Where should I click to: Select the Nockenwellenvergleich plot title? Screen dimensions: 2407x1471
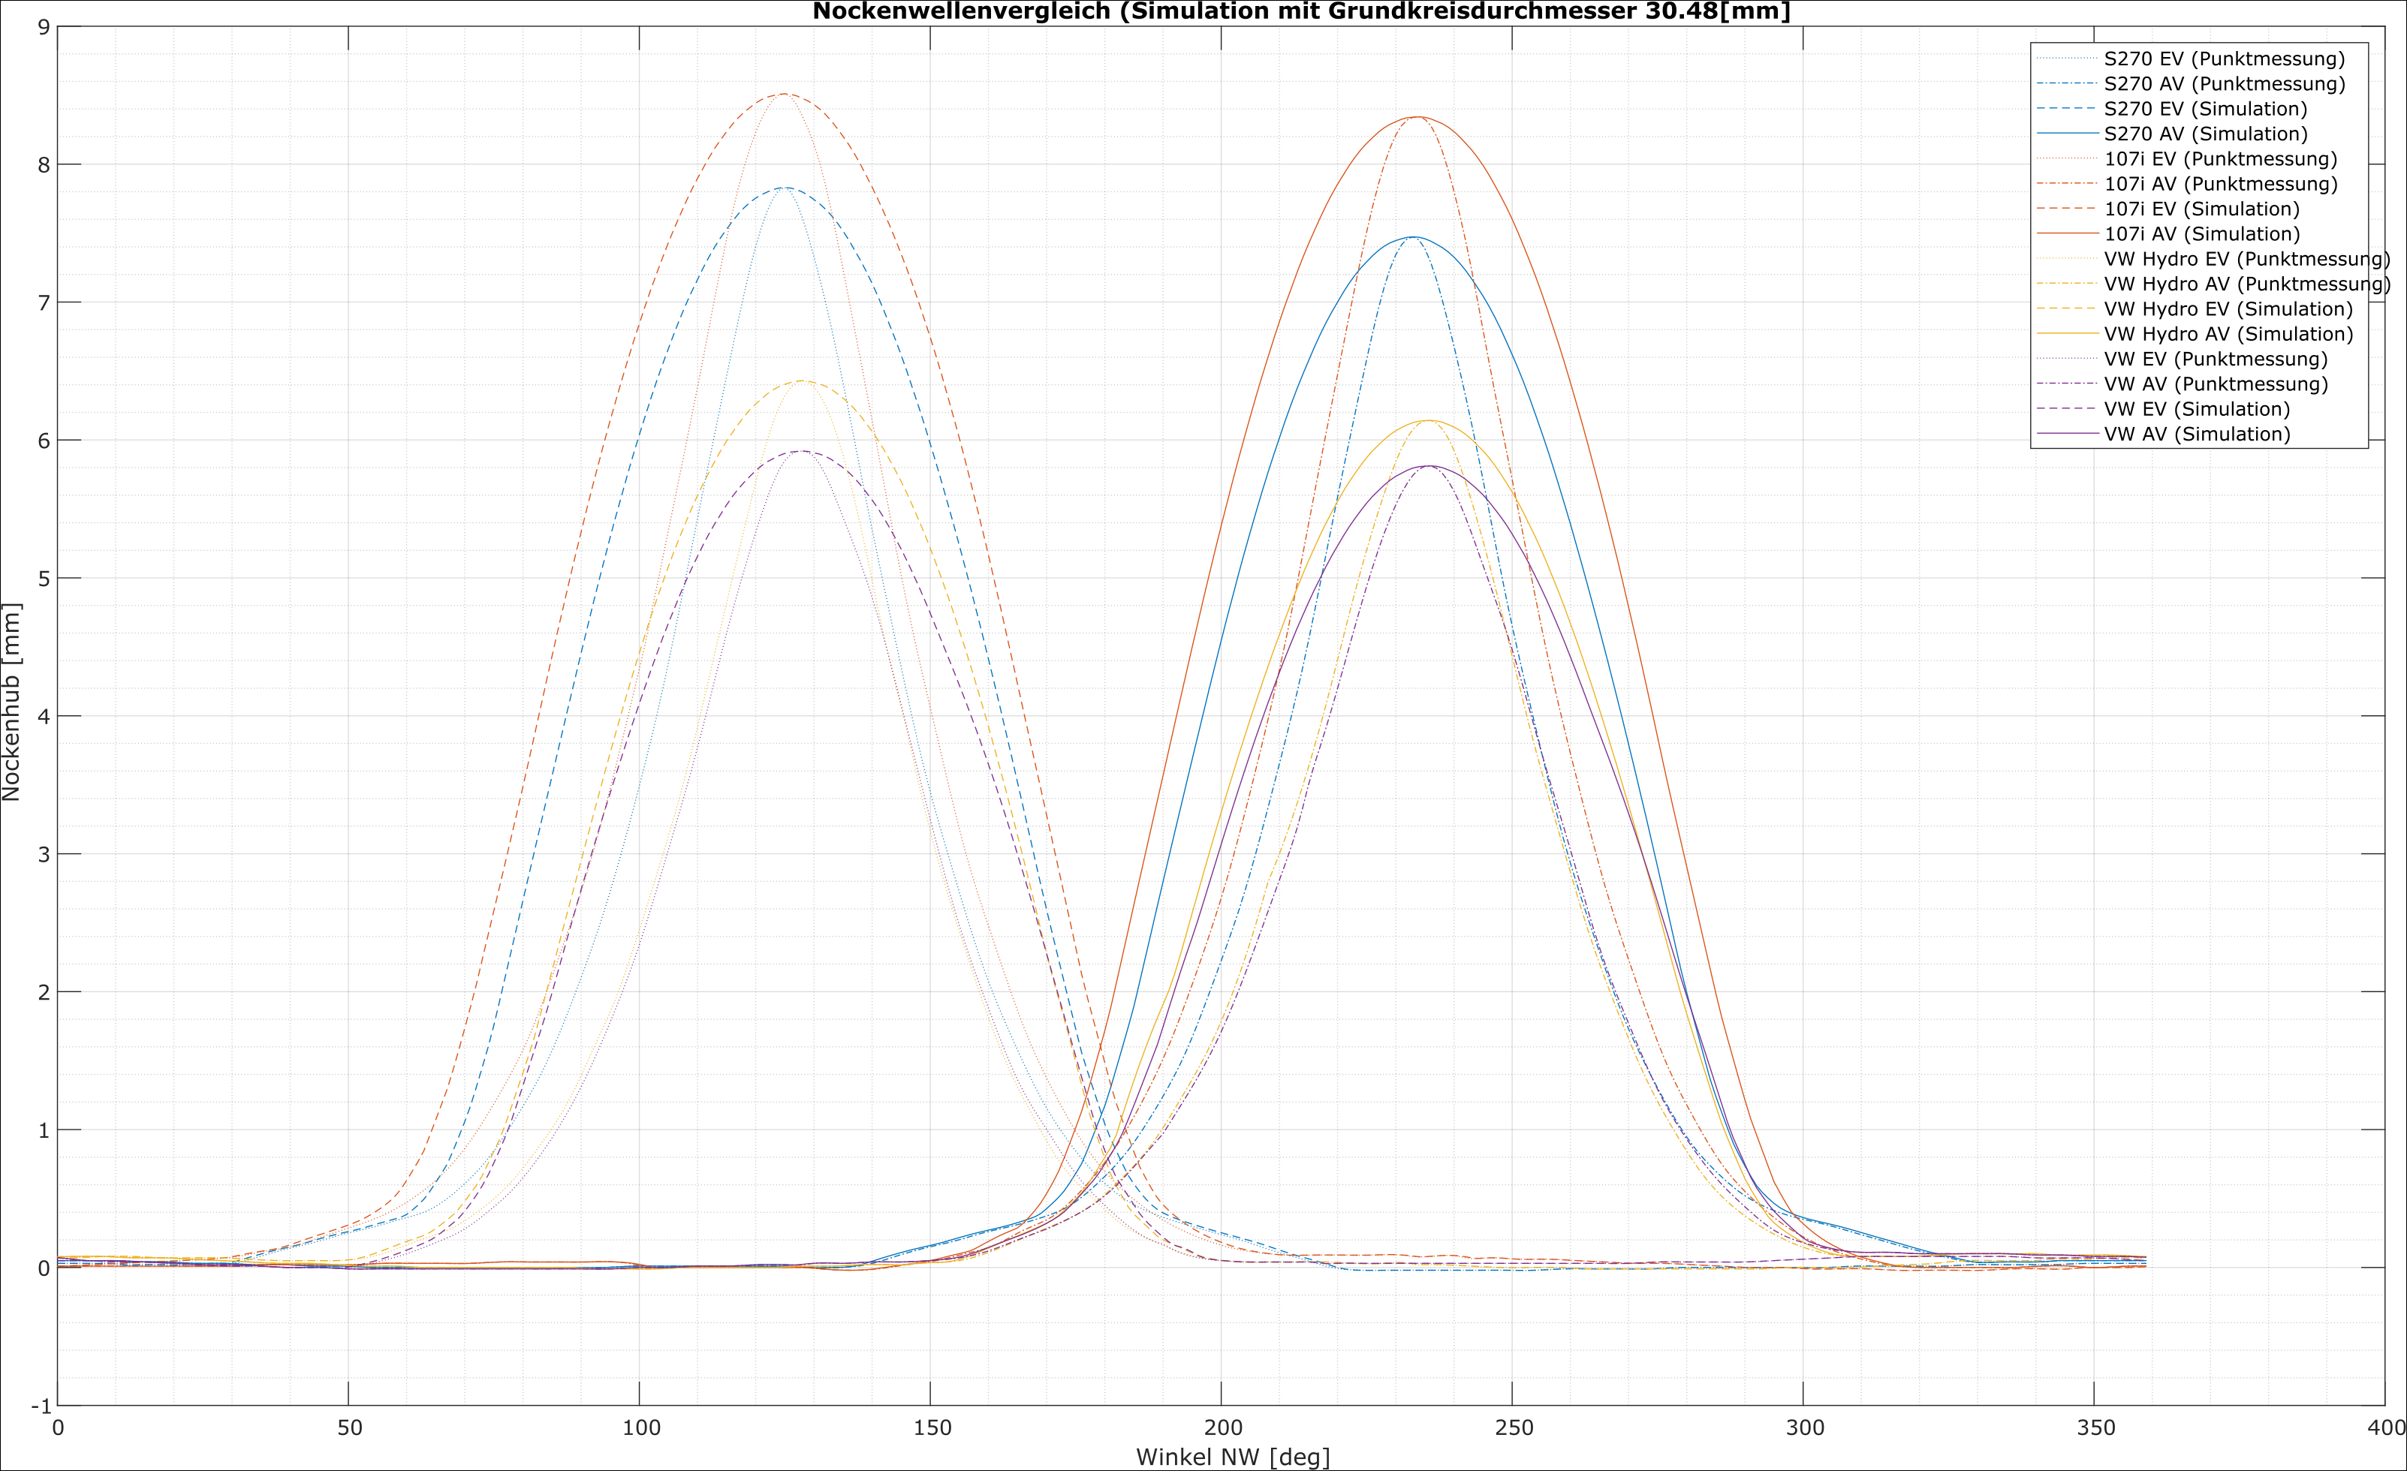click(x=1301, y=12)
